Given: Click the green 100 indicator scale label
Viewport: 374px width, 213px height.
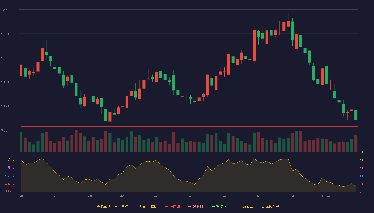Looking at the screenshot, I should 362,152.
